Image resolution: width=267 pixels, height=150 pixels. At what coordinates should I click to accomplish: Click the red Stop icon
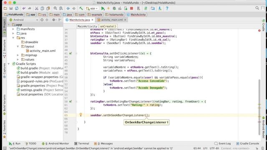(131, 8)
